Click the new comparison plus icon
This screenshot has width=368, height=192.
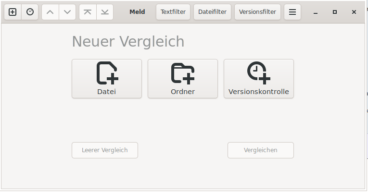(13, 12)
